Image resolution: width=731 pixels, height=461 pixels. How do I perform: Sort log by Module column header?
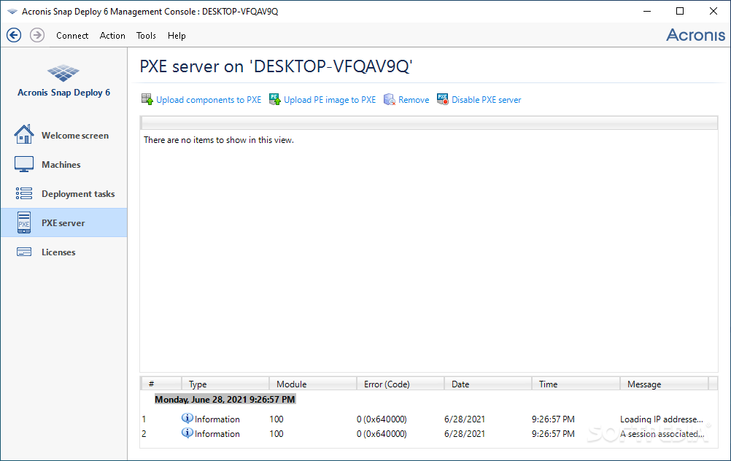(313, 384)
